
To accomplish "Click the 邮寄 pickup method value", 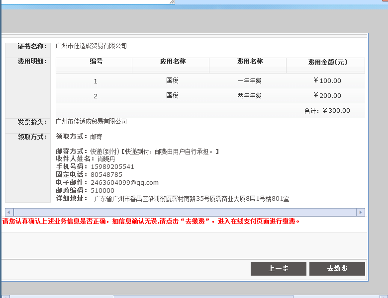I will (x=96, y=137).
